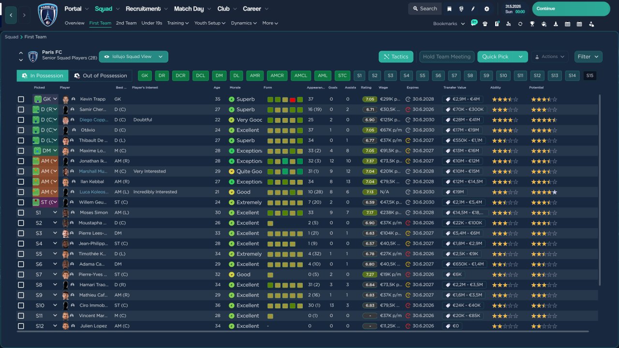Open the settings gear icon
The height and width of the screenshot is (348, 619).
click(x=486, y=9)
